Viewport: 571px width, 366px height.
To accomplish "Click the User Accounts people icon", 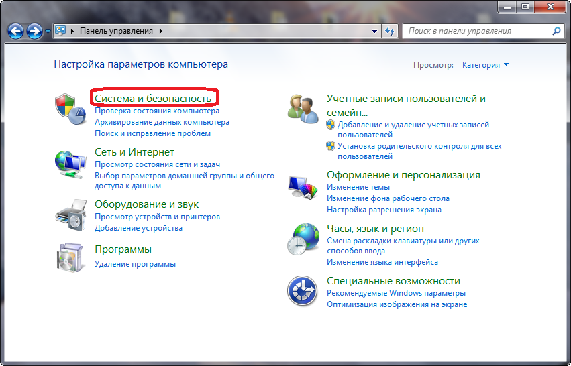I will click(x=303, y=108).
